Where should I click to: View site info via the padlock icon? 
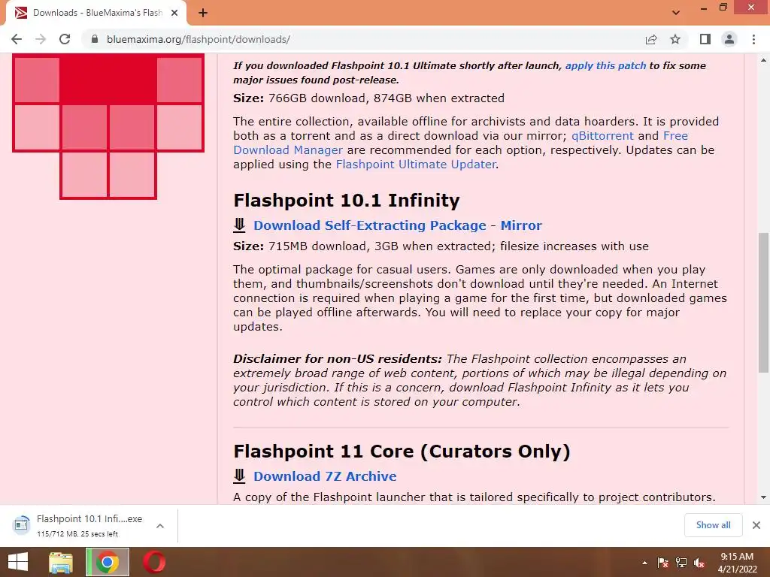[x=95, y=39]
